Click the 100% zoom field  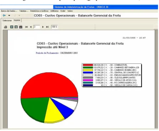(x=54, y=27)
